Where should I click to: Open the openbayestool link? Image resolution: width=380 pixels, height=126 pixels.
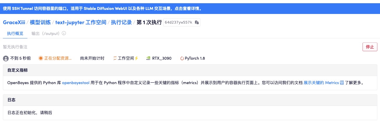click(x=75, y=83)
